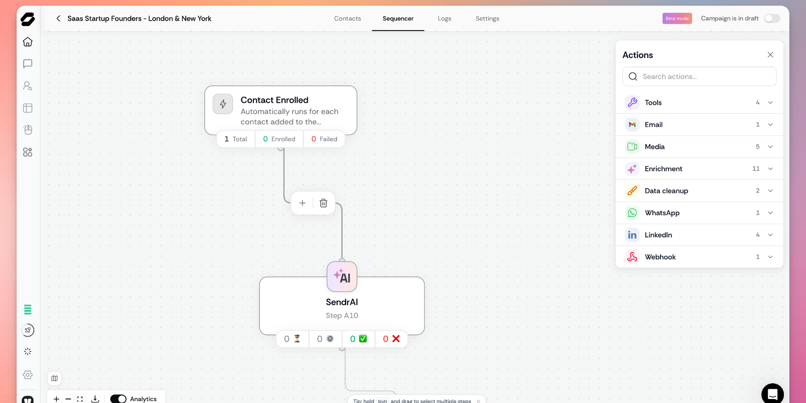Click the sparkle burst sidebar icon
The width and height of the screenshot is (806, 403).
point(28,352)
